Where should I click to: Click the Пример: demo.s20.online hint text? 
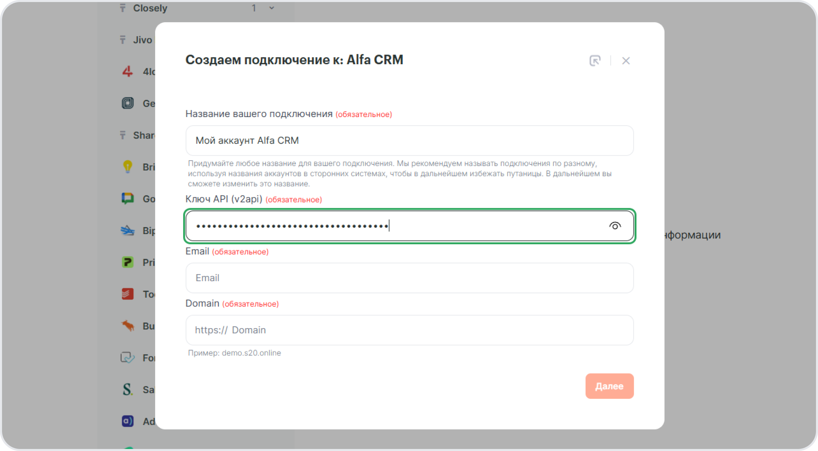[234, 353]
